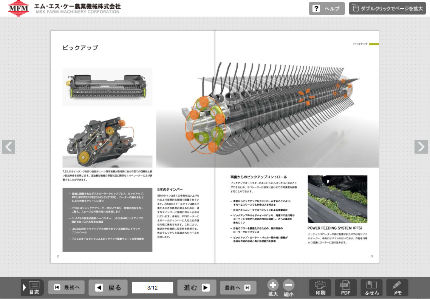The width and height of the screenshot is (430, 299).
Task: Click the double-click-to-enlarge page hint button
Action: click(387, 9)
